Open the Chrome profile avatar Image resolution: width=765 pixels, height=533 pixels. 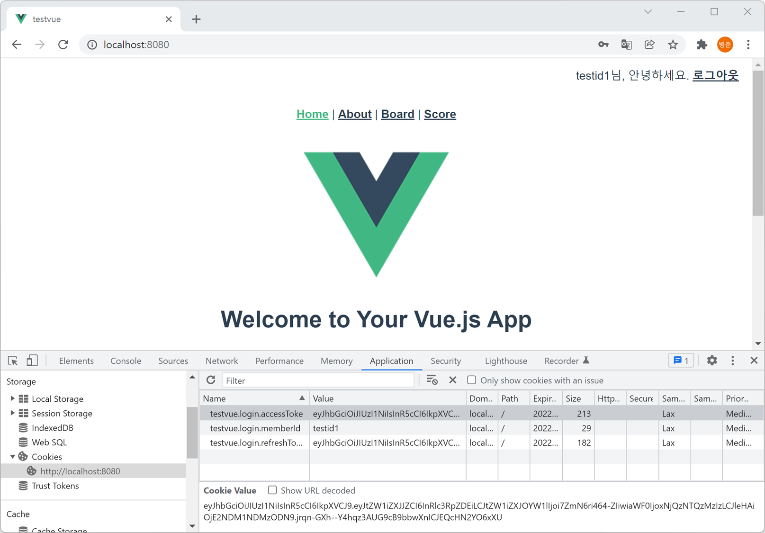coord(725,45)
